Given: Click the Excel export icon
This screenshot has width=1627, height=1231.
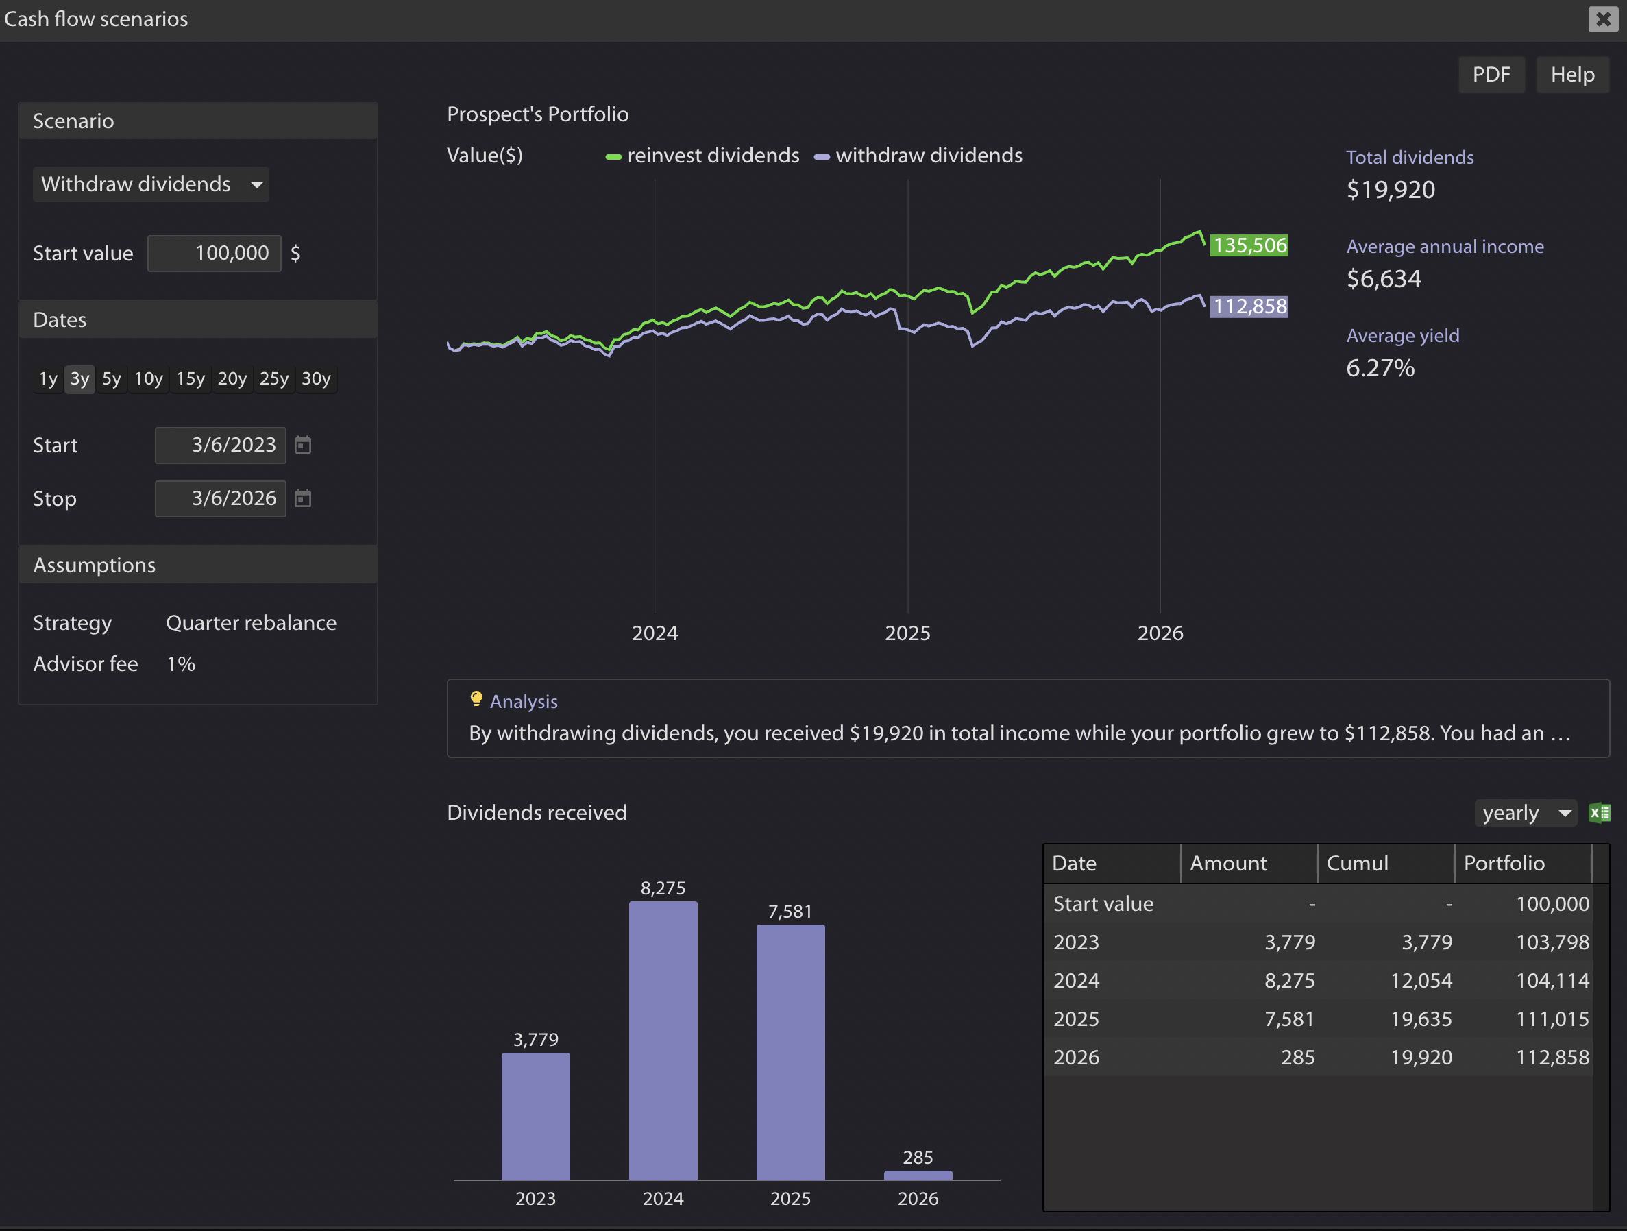Looking at the screenshot, I should pyautogui.click(x=1599, y=813).
